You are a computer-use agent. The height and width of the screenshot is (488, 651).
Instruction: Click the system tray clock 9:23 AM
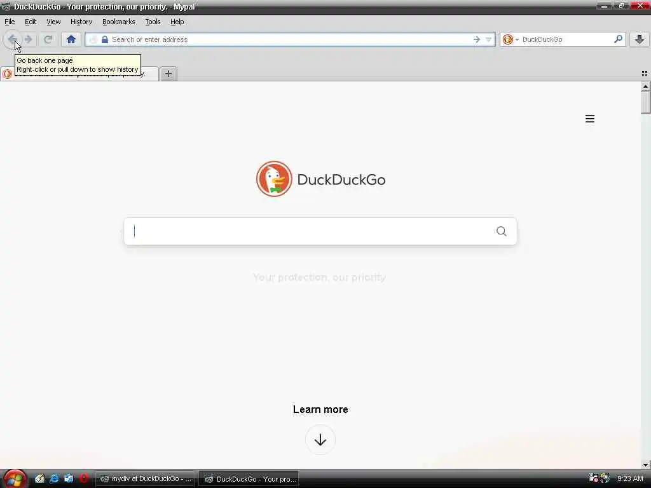click(x=630, y=478)
